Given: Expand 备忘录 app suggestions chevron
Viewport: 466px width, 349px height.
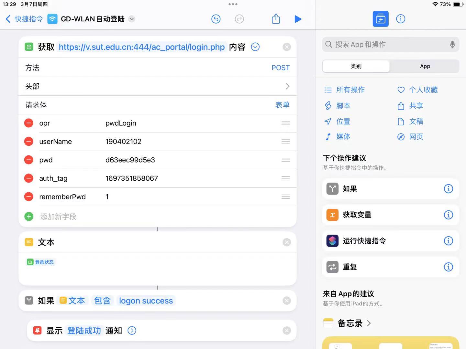Looking at the screenshot, I should coord(369,323).
